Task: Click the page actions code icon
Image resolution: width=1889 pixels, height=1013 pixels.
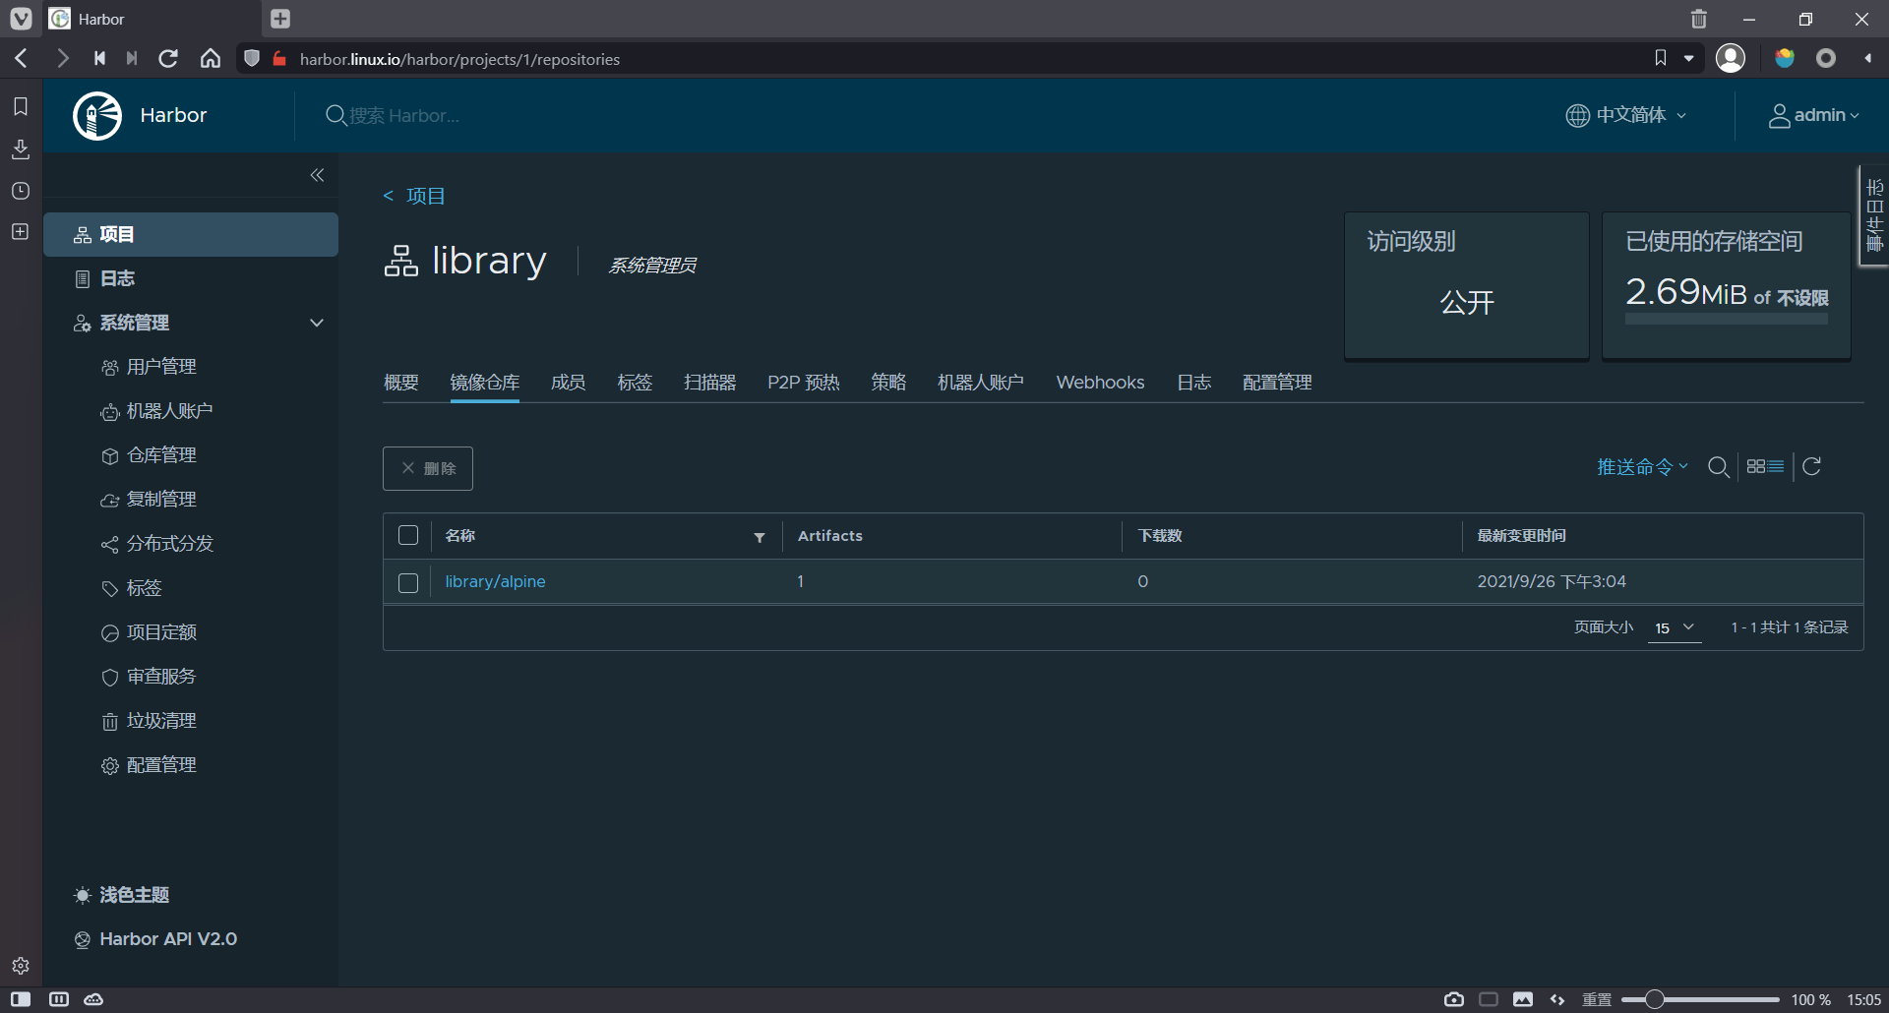Action: (1557, 999)
